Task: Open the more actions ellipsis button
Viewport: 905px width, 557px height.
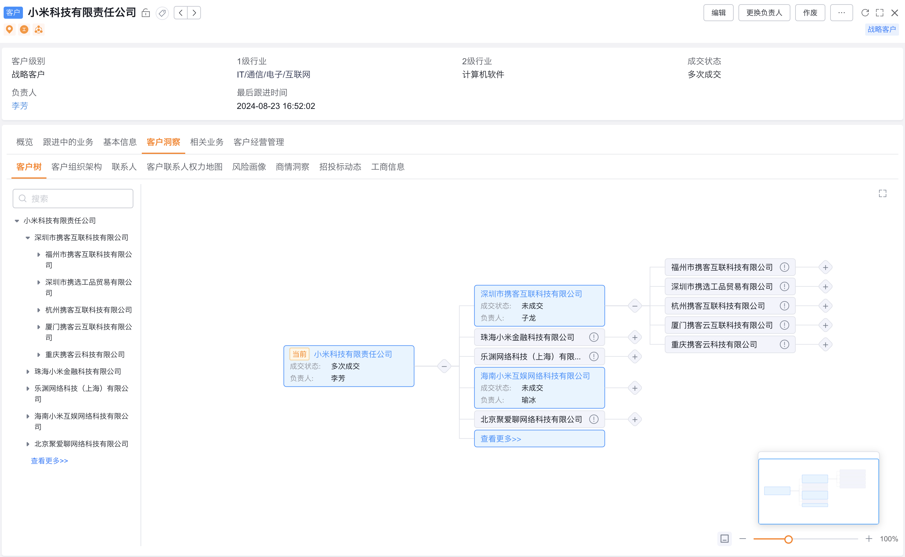Action: click(841, 13)
